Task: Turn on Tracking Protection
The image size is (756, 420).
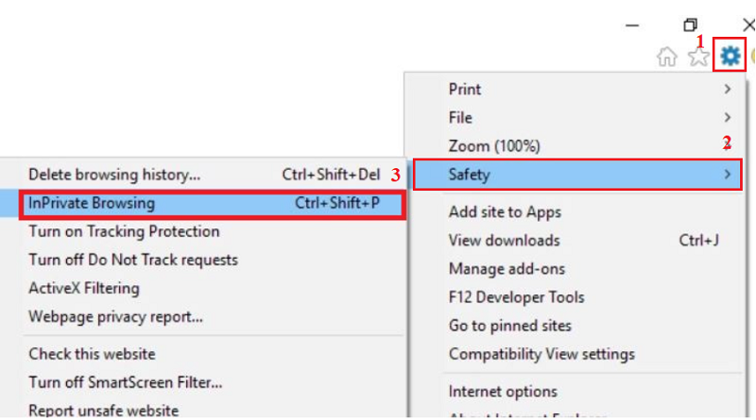Action: 124,231
